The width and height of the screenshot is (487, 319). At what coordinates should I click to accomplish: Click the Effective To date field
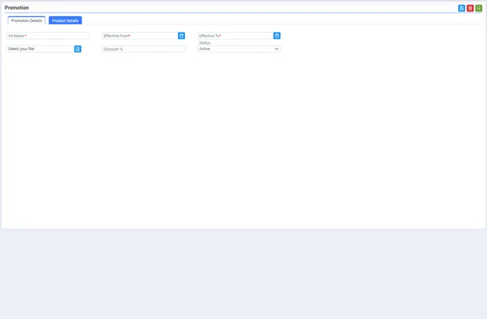point(235,36)
